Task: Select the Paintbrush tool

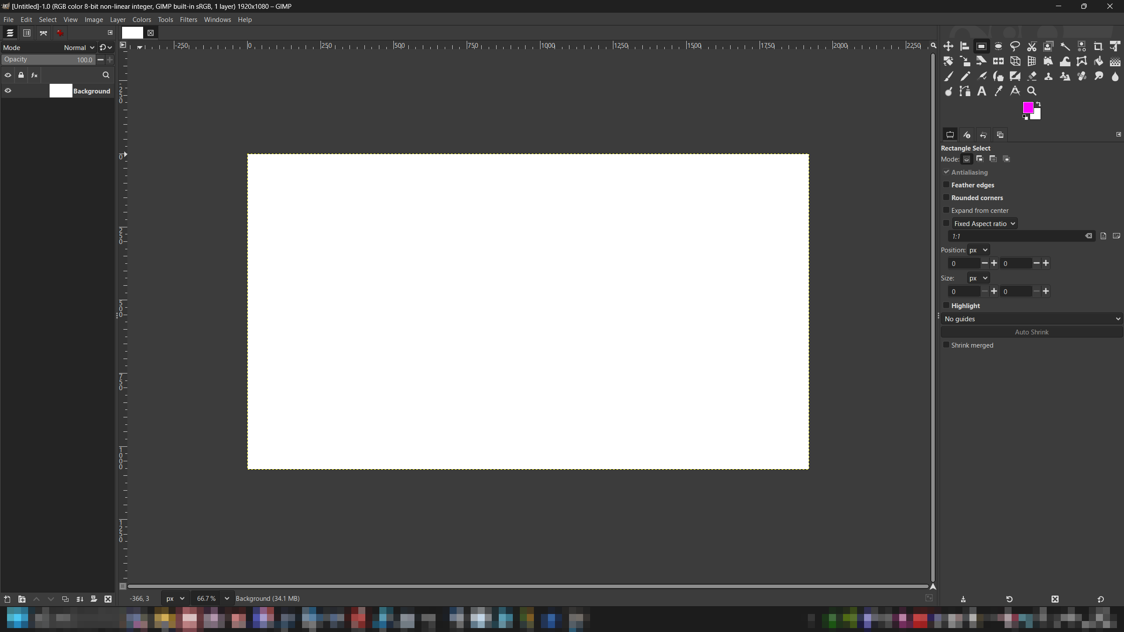Action: click(948, 76)
